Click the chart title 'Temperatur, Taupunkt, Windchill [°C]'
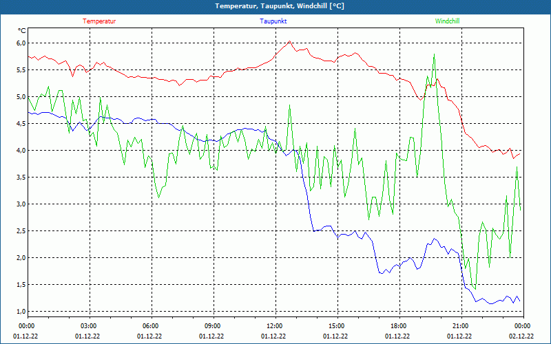The height and width of the screenshot is (344, 551). pyautogui.click(x=280, y=6)
